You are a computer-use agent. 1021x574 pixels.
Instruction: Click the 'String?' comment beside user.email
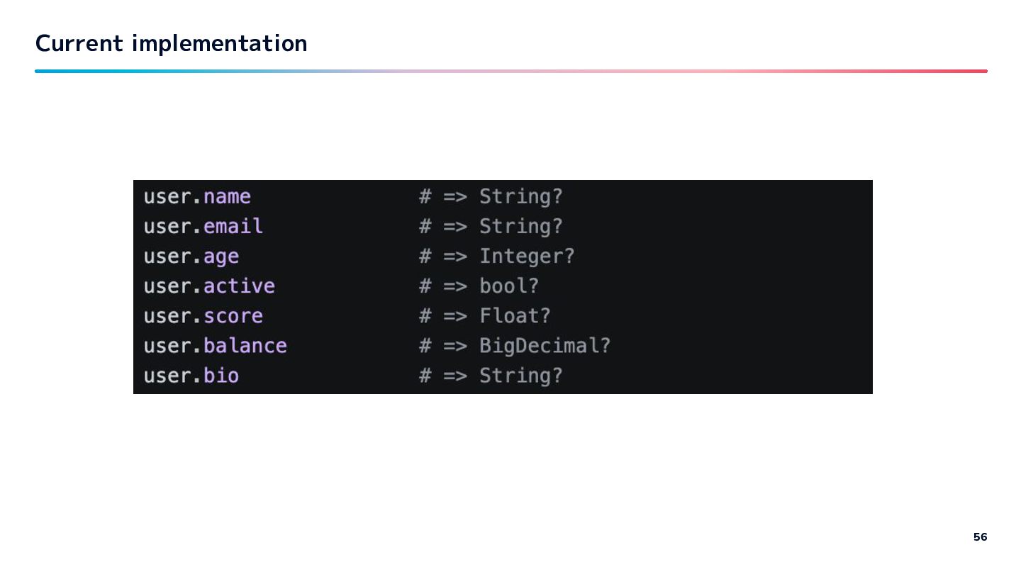(x=521, y=226)
